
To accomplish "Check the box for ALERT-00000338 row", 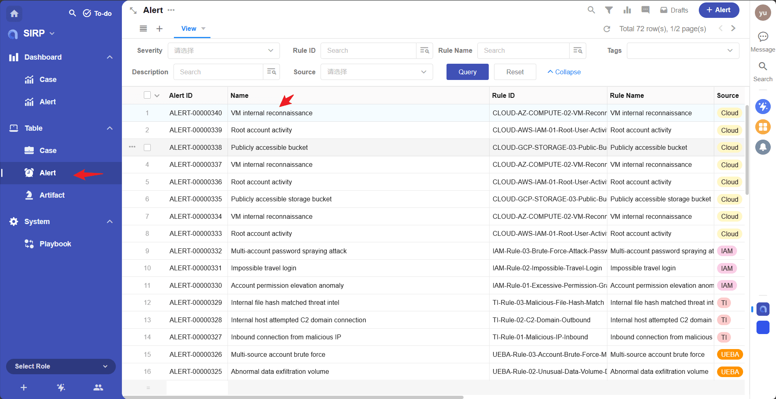I will coord(147,147).
